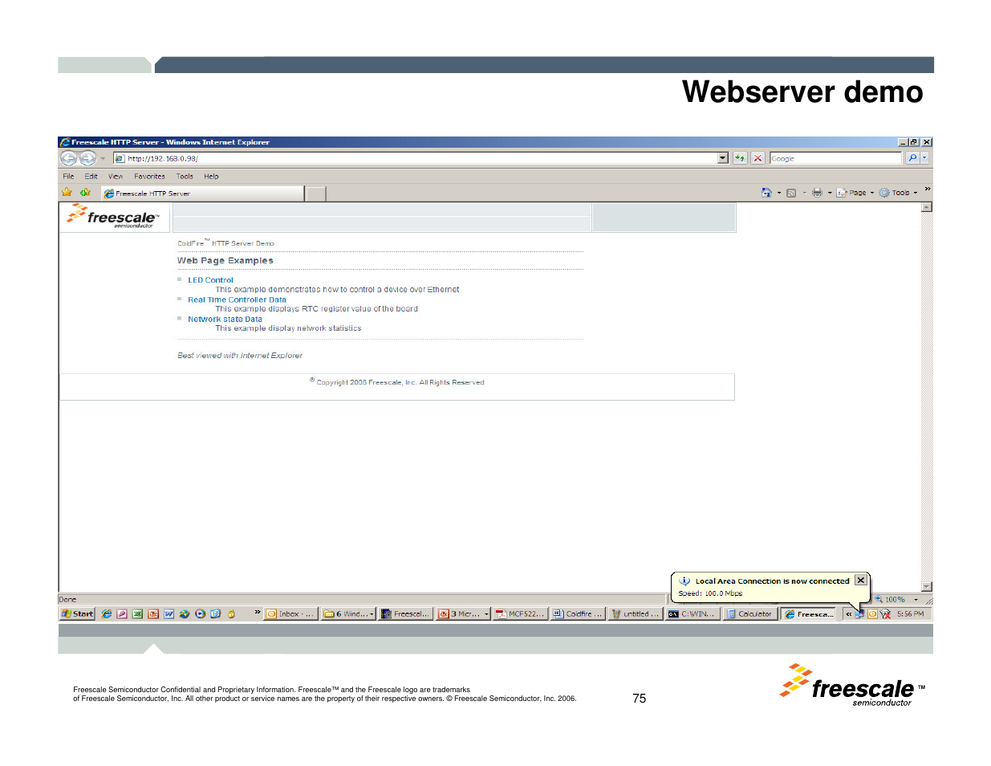991x766 pixels.
Task: Launch Internet Explorer from Quick Launch
Action: [x=107, y=613]
